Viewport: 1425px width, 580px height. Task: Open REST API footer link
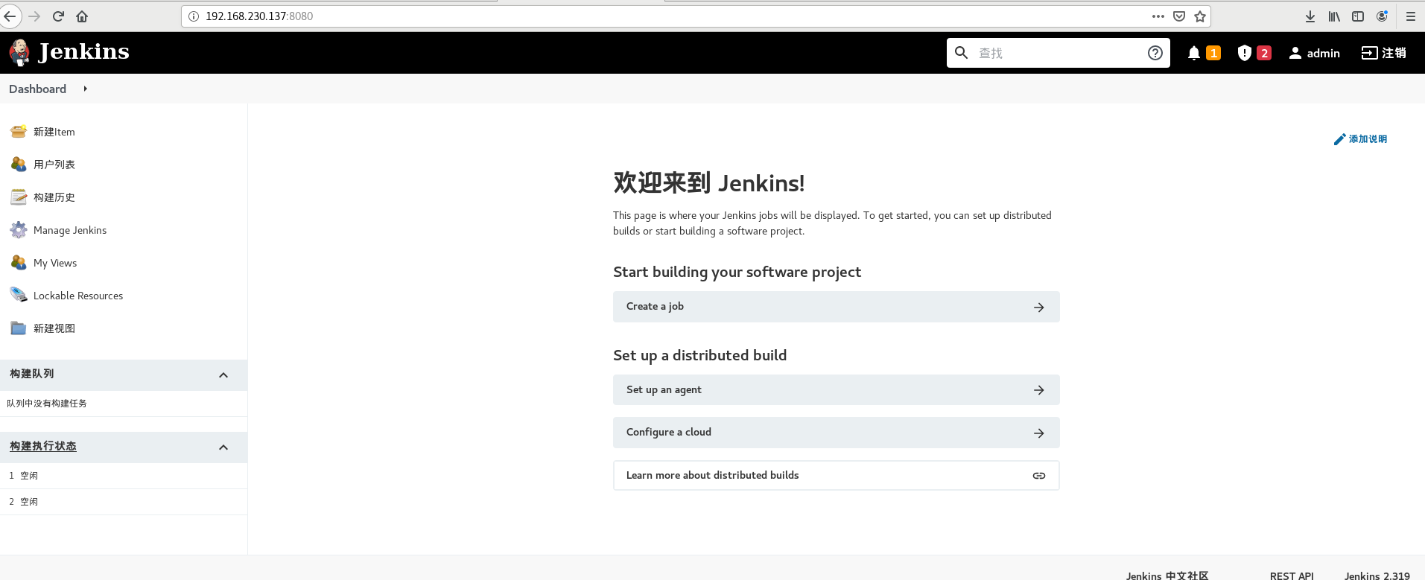click(x=1292, y=576)
